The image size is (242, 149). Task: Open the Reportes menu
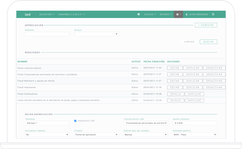point(166,15)
